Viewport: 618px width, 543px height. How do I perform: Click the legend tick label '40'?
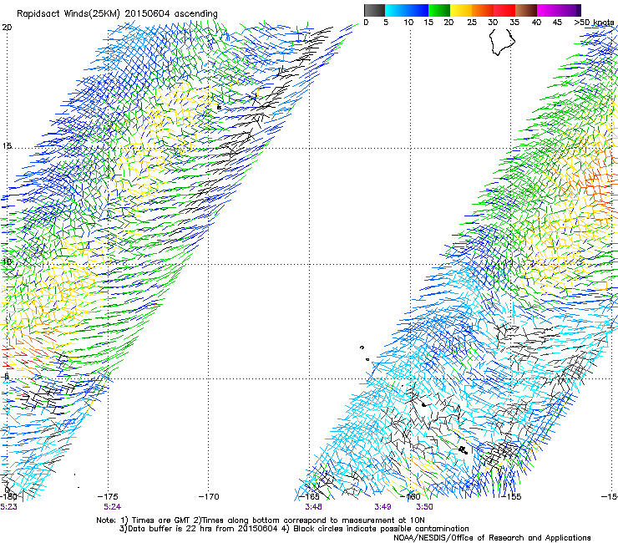point(536,23)
